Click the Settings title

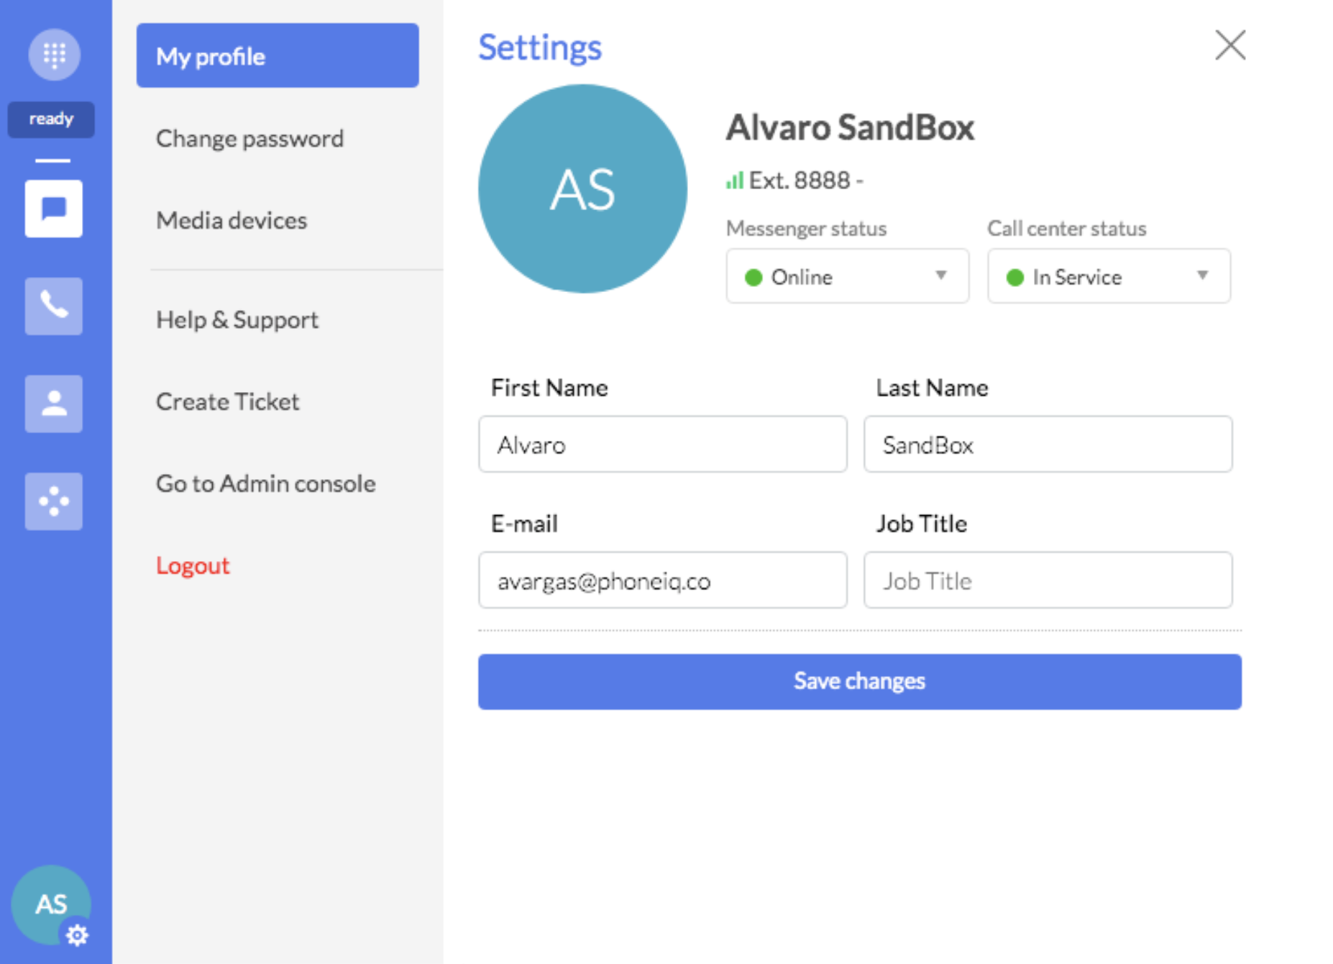(540, 47)
